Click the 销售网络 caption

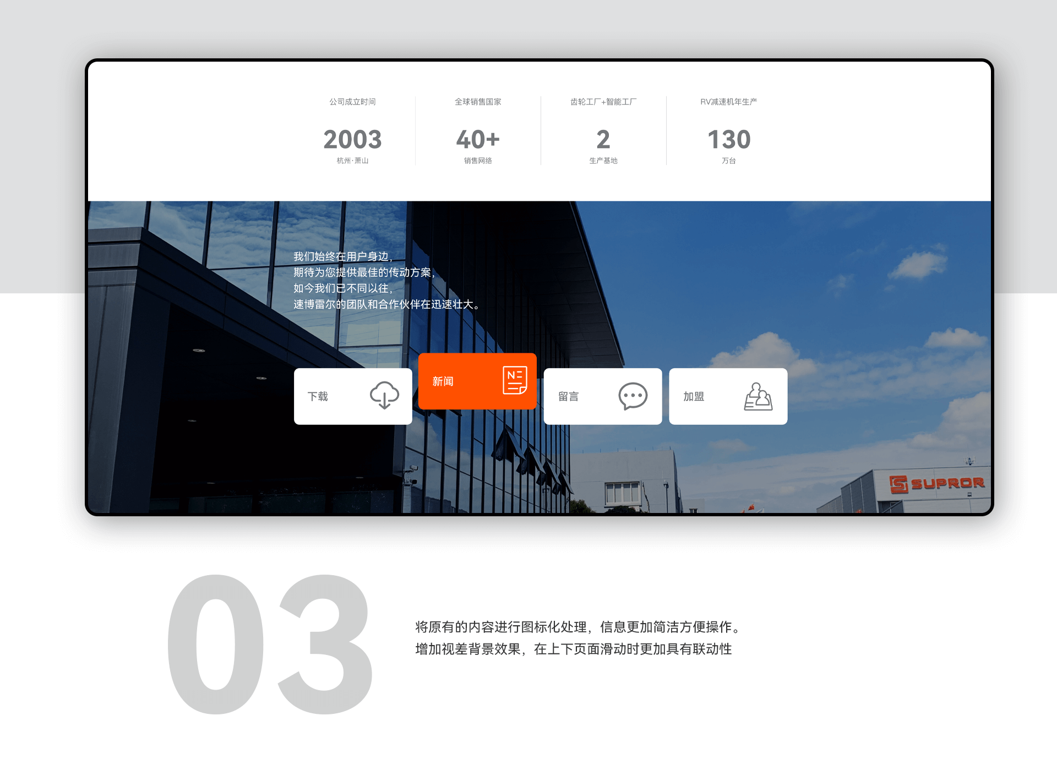click(x=478, y=161)
